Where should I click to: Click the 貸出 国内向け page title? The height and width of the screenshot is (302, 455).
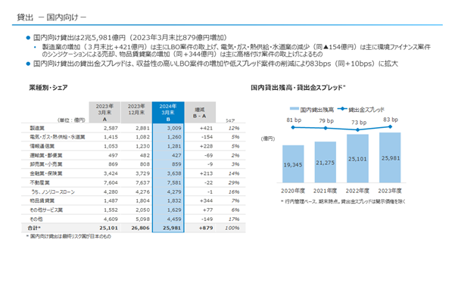[x=51, y=17]
